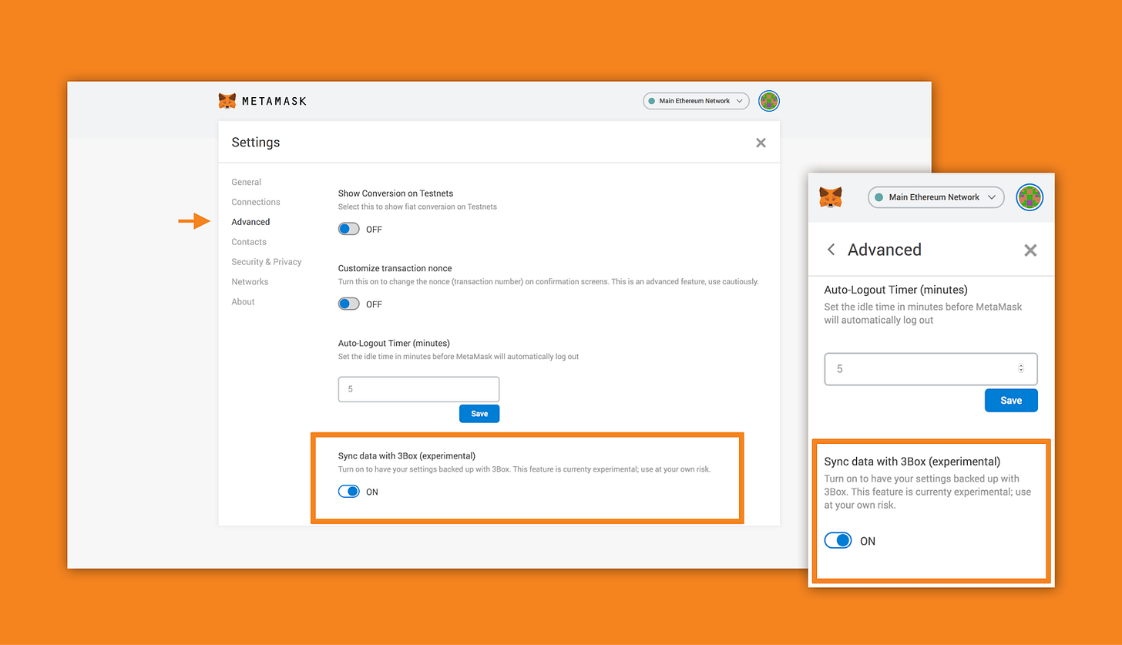Image resolution: width=1122 pixels, height=645 pixels.
Task: Toggle Customize transaction nonce switch
Action: click(x=349, y=304)
